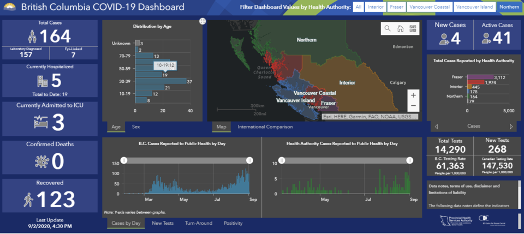Click the Active Cases person icon
Screen dimensions: 524x234
click(486, 38)
